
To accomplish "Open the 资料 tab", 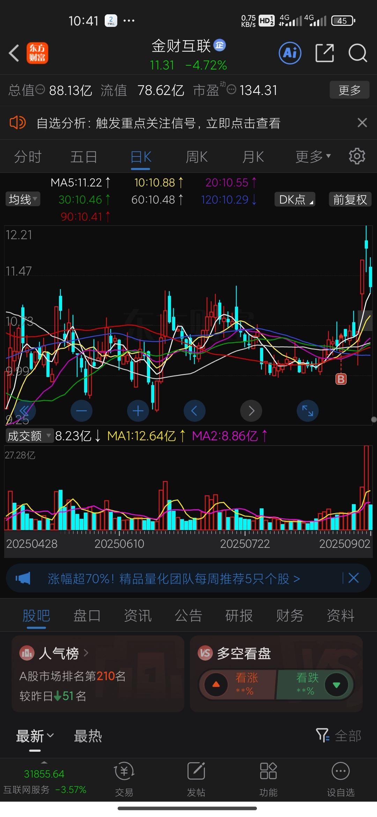I will [341, 615].
